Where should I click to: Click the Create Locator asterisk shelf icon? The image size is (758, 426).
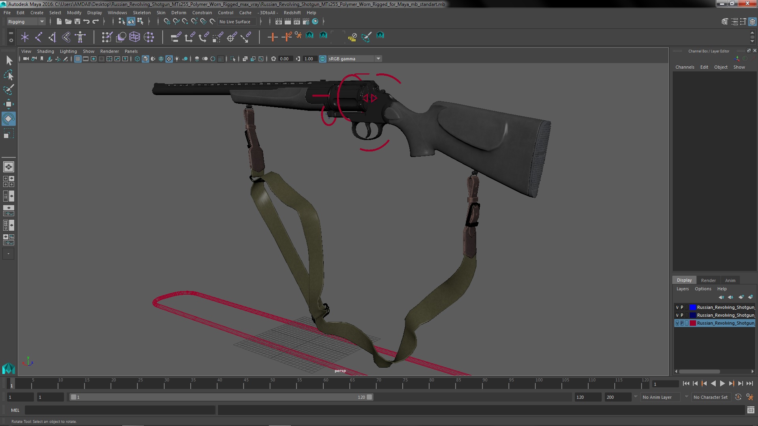click(x=25, y=37)
